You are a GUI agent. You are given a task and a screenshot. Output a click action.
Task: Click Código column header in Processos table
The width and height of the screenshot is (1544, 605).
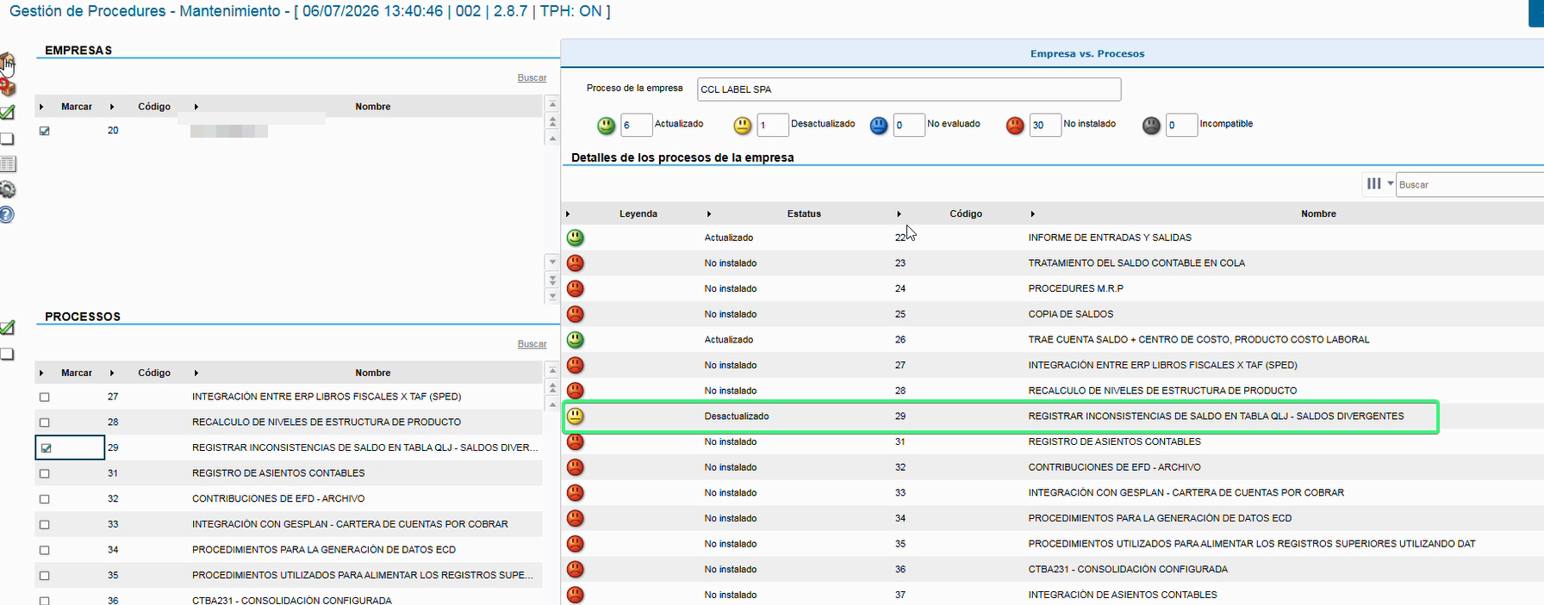tap(154, 373)
